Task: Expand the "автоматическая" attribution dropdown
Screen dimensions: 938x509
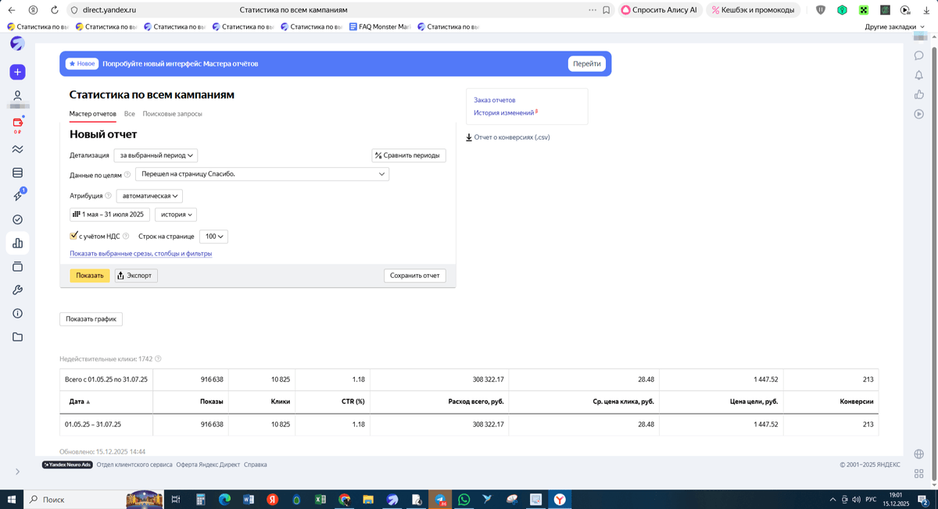Action: [149, 196]
